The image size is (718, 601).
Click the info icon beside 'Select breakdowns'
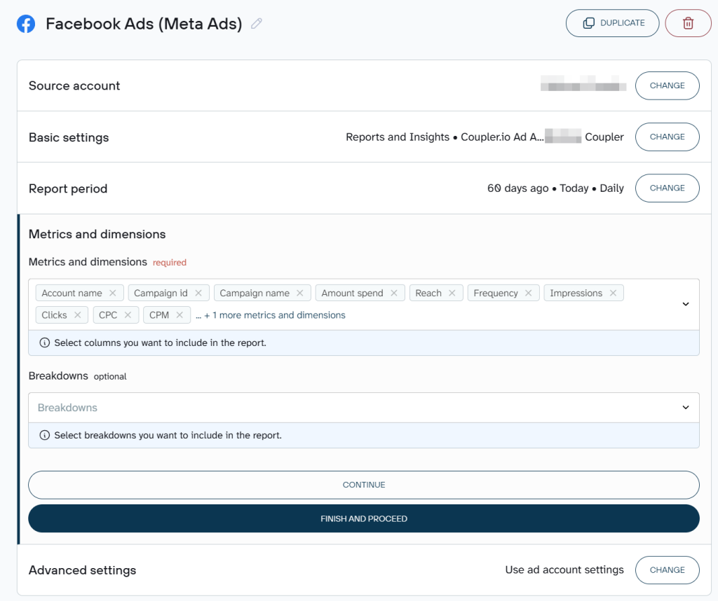pos(44,435)
